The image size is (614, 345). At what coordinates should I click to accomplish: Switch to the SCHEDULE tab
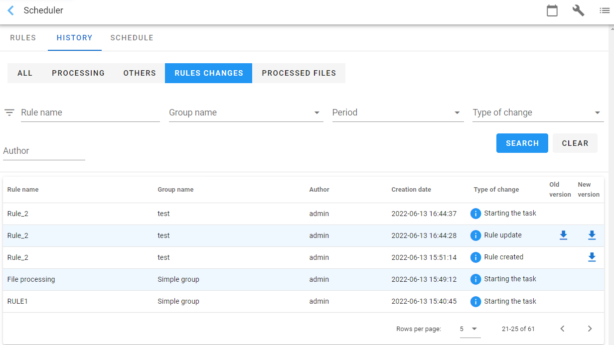click(x=132, y=38)
